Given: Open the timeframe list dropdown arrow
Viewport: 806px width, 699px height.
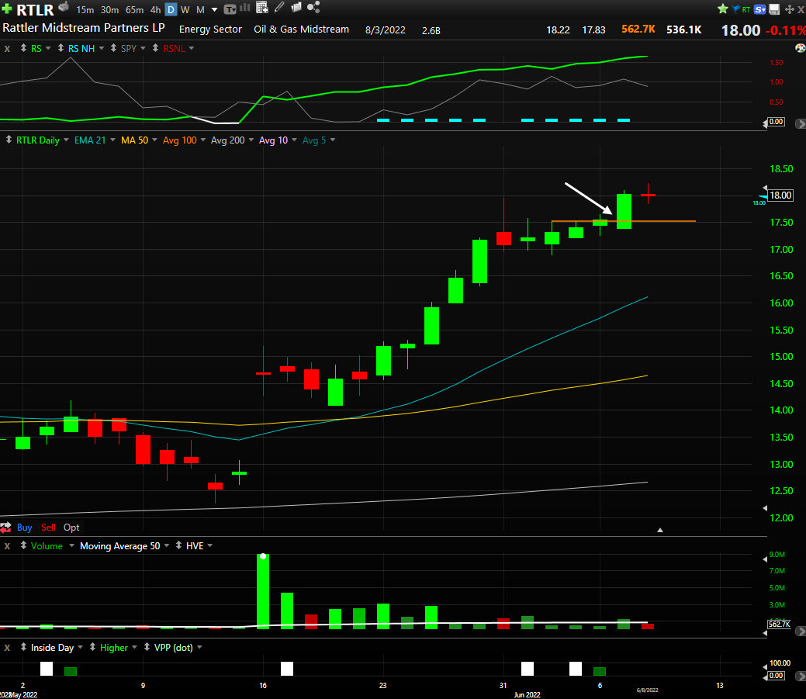Looking at the screenshot, I should click(214, 10).
